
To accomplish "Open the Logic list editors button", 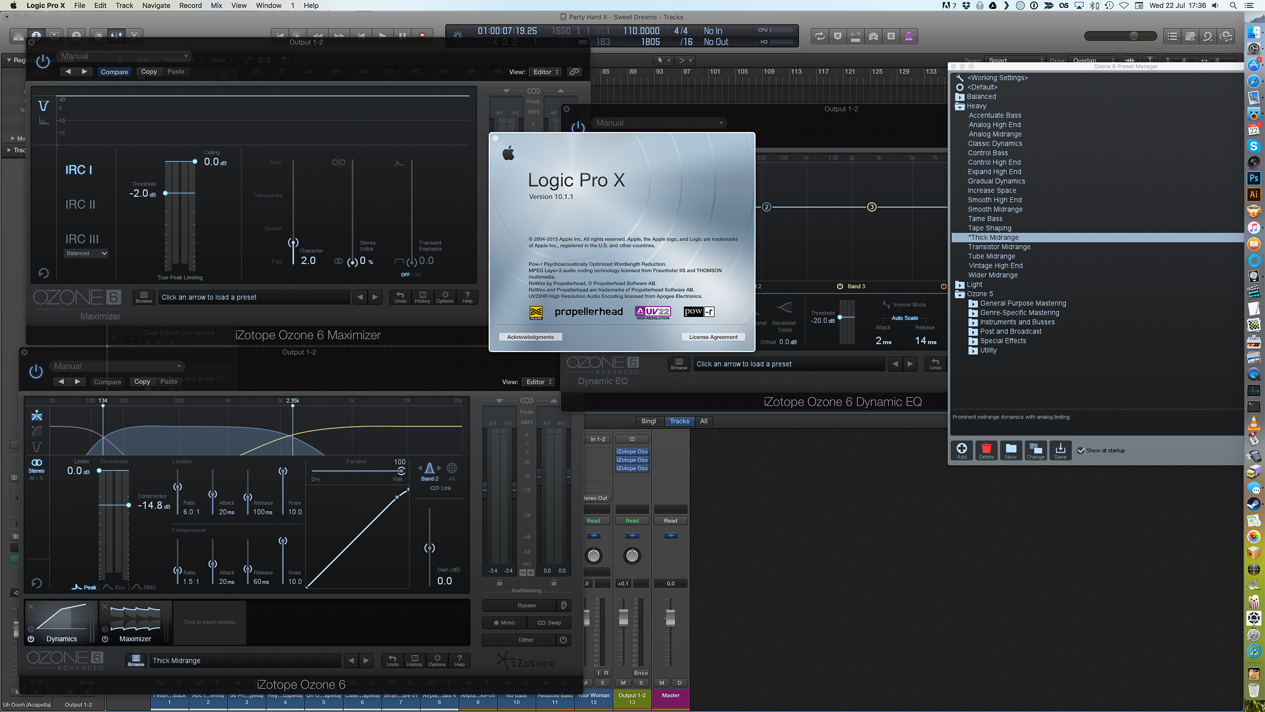I will (x=1172, y=36).
